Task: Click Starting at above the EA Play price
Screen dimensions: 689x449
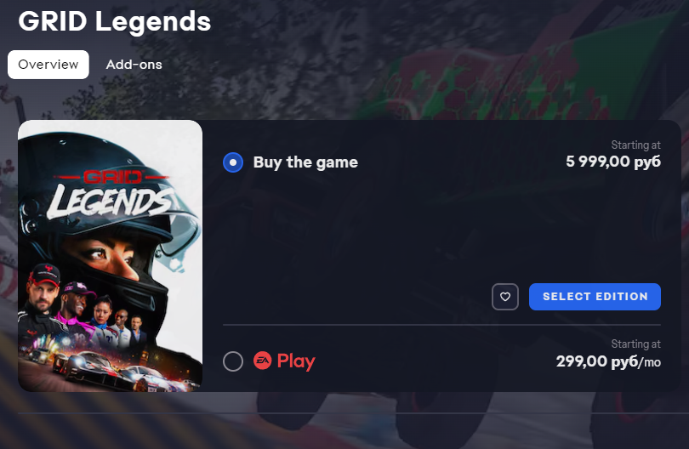Action: (x=635, y=344)
